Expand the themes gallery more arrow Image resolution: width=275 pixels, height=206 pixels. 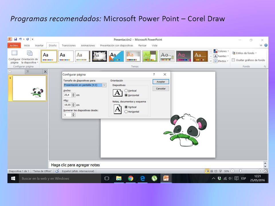pos(211,61)
